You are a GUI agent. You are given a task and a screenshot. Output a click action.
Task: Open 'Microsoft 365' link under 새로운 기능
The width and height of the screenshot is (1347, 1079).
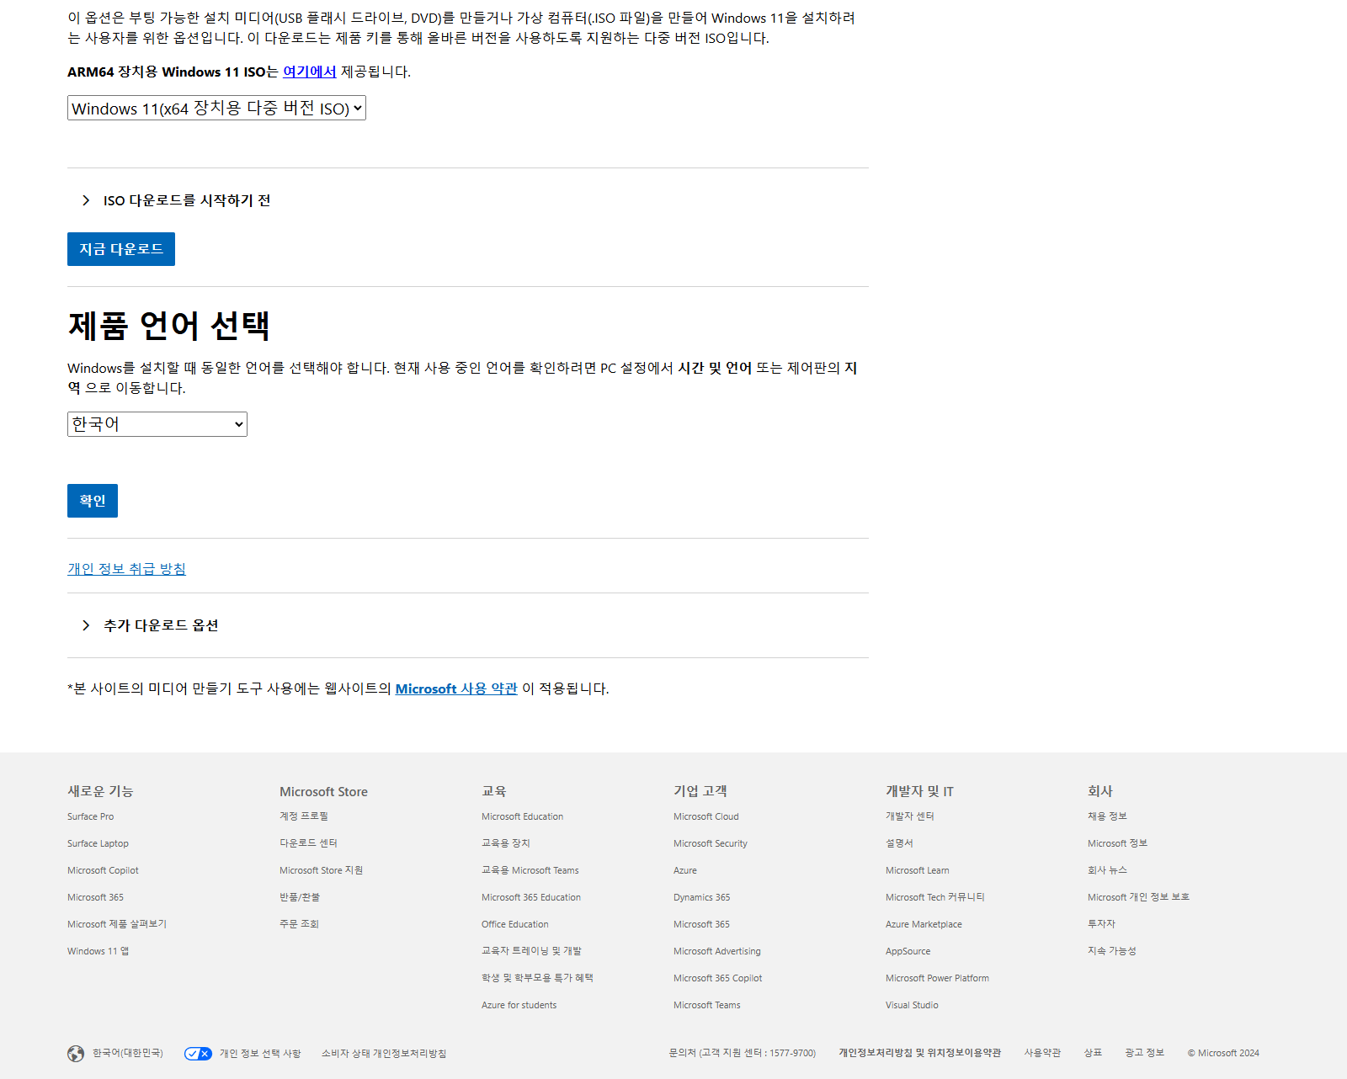(x=95, y=897)
